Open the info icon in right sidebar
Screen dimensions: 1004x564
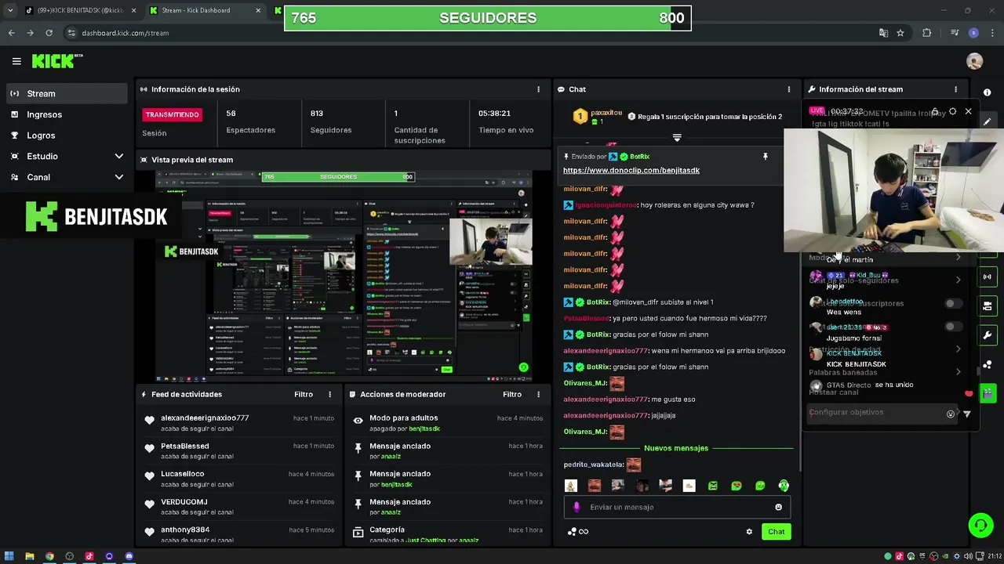(x=987, y=93)
